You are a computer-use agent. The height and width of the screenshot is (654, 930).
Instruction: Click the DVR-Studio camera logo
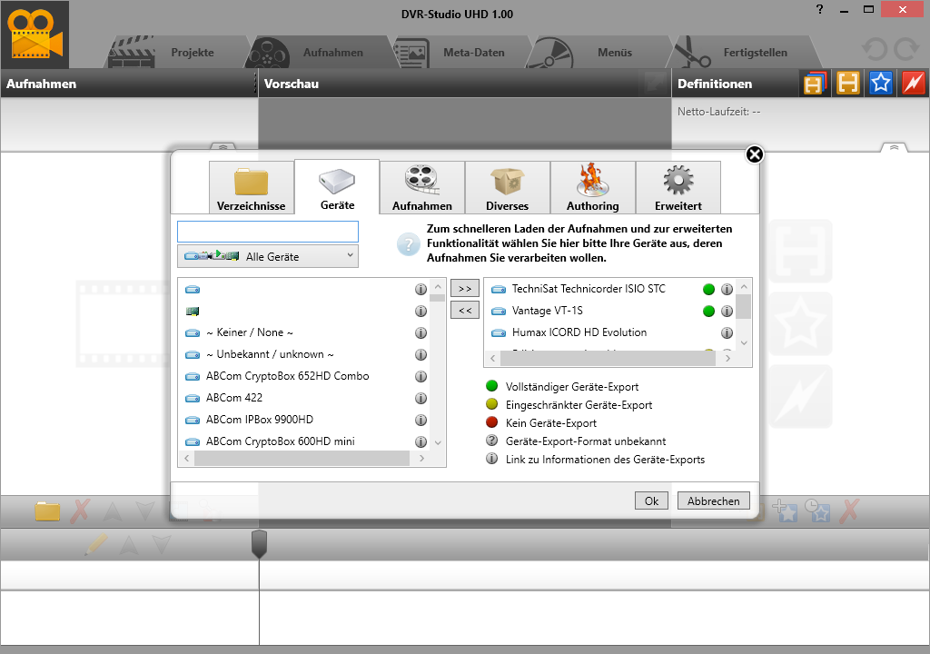(35, 35)
